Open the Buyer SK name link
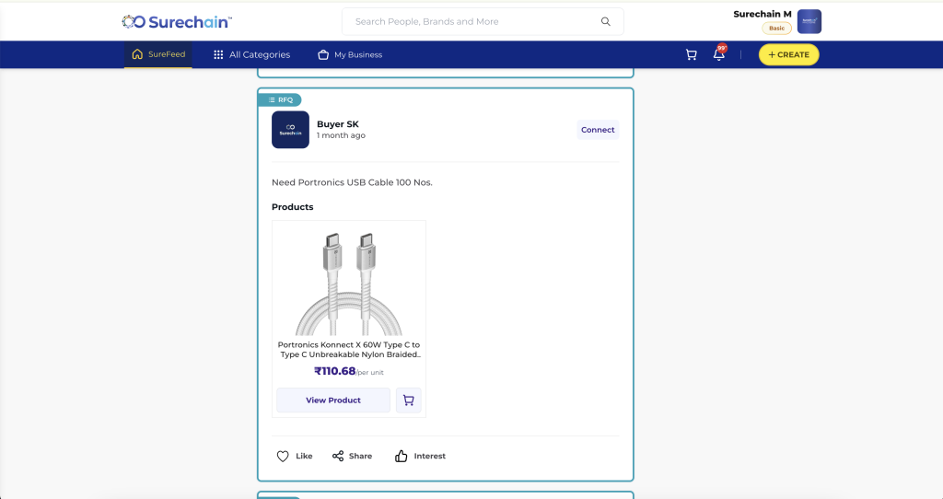943x499 pixels. point(337,124)
